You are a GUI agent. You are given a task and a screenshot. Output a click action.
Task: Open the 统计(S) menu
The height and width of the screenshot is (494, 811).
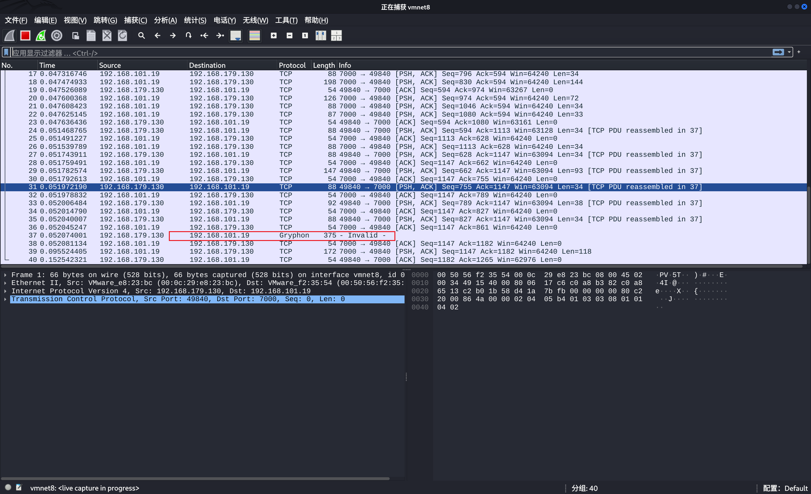point(195,20)
